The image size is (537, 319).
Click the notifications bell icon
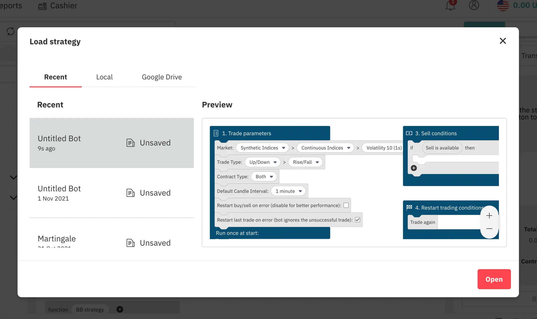click(x=450, y=6)
